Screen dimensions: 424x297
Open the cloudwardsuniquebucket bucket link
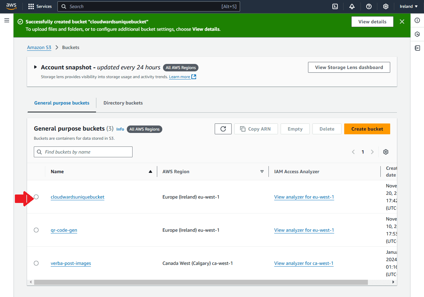coord(77,197)
